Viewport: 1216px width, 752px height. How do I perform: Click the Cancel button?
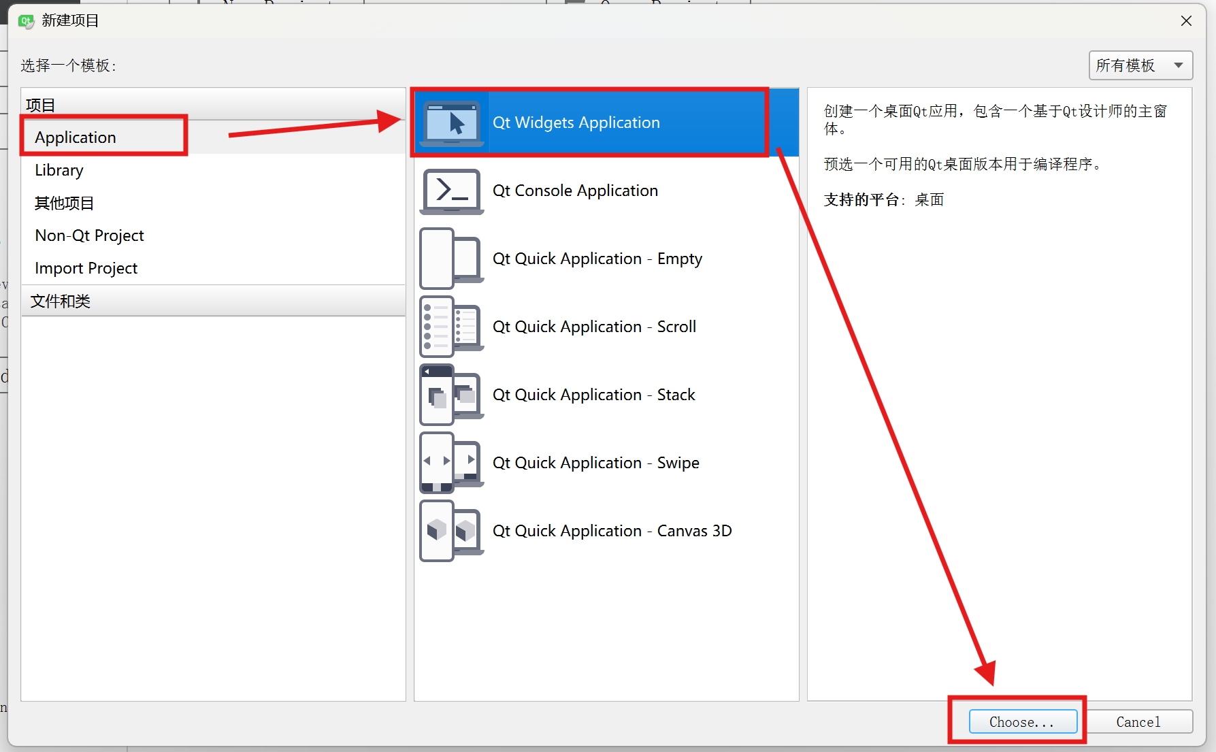coord(1138,722)
